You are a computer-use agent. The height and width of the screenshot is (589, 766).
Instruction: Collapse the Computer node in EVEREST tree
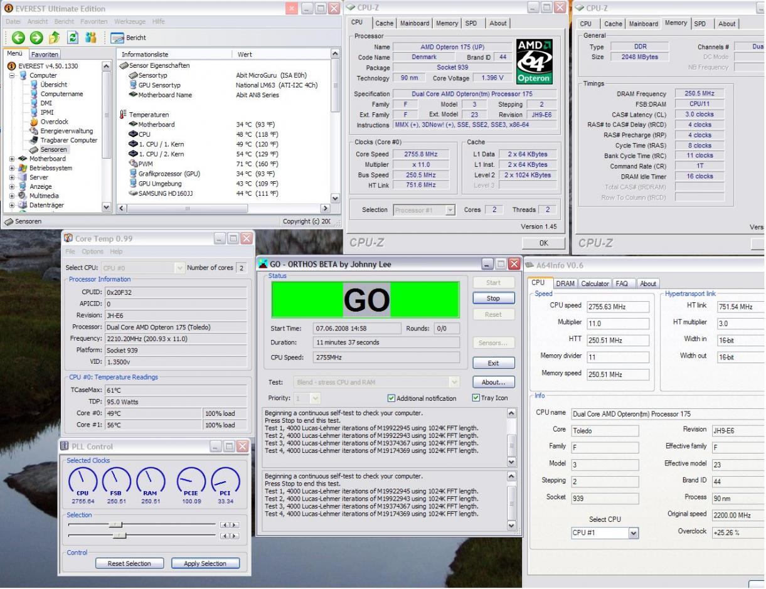(x=12, y=75)
